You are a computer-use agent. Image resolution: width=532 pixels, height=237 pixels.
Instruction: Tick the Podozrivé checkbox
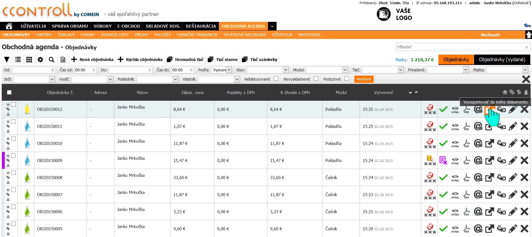click(347, 79)
